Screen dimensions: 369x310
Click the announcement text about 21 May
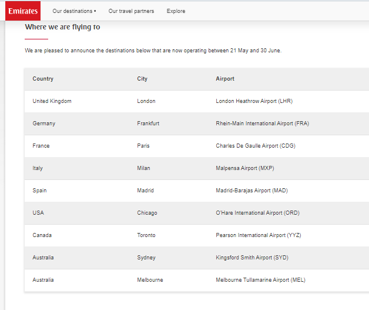[x=153, y=51]
